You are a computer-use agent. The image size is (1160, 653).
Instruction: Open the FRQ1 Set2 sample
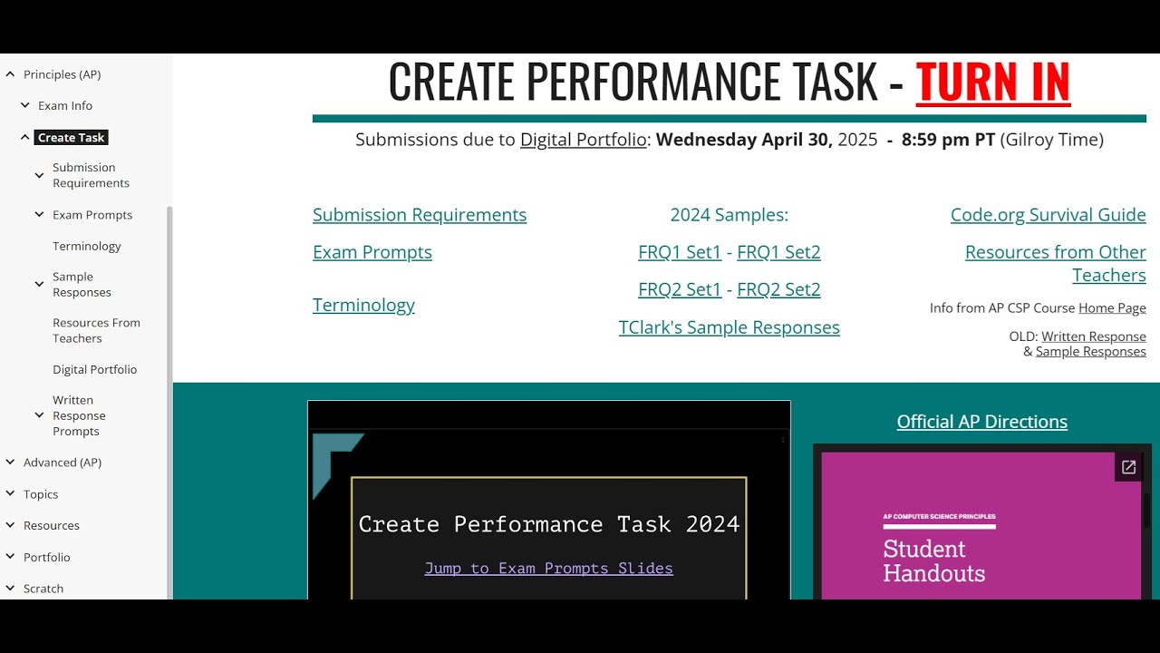click(778, 252)
